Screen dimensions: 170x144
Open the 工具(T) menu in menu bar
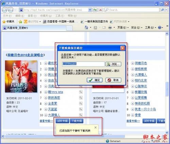coord(60,16)
